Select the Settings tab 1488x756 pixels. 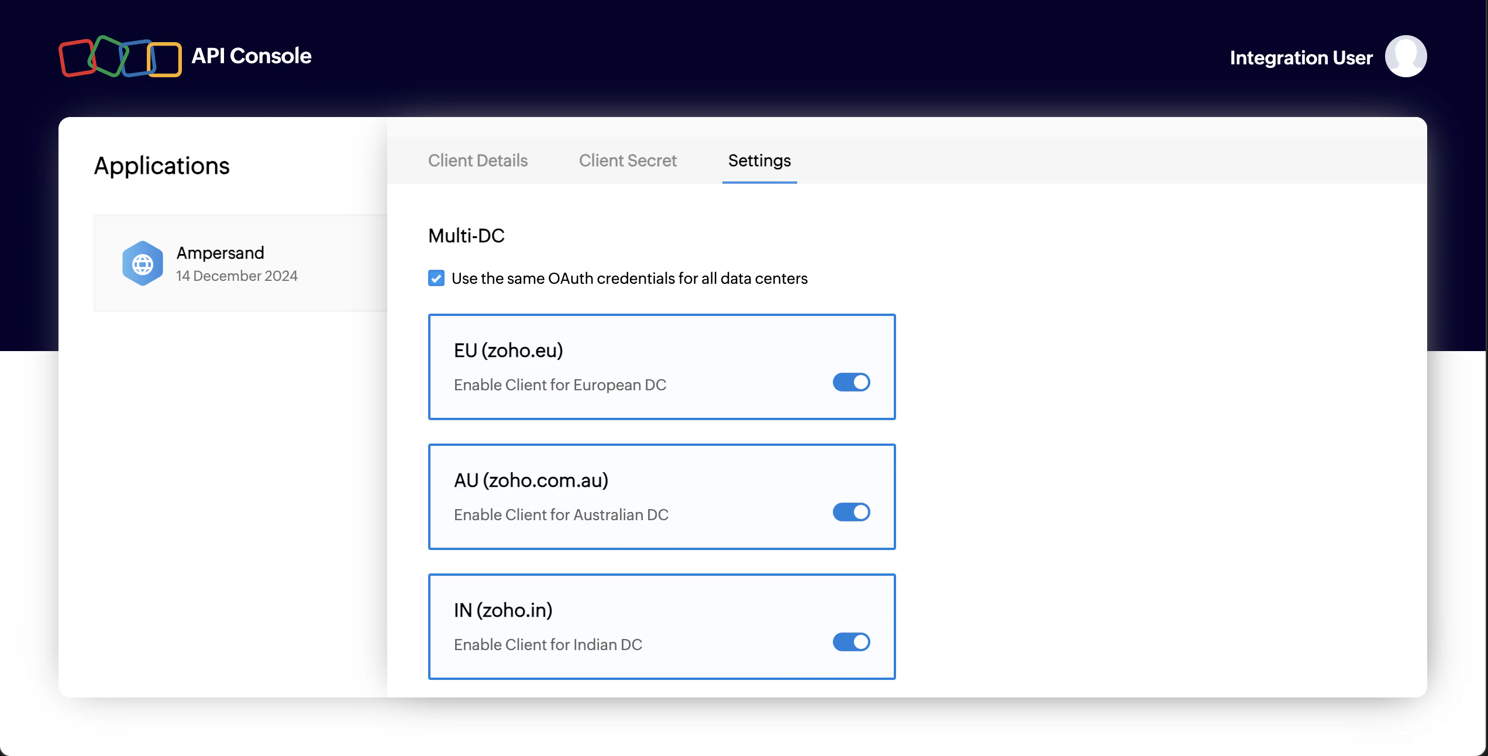click(x=759, y=160)
